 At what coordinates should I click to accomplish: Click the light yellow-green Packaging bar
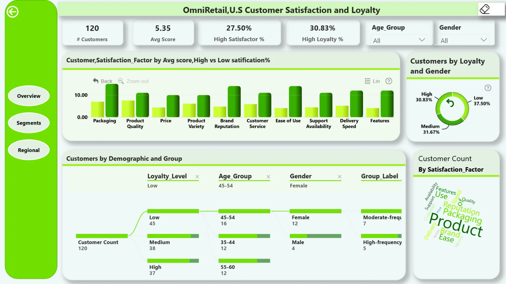(98, 109)
